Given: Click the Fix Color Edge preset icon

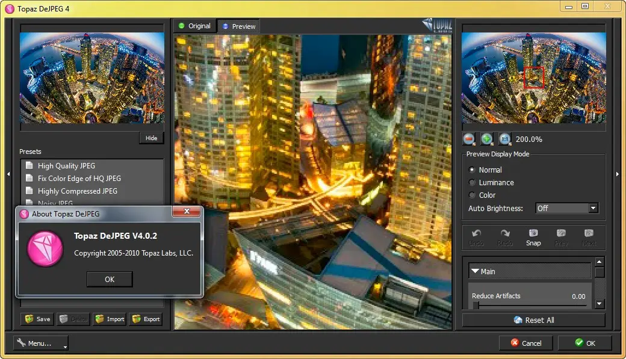Looking at the screenshot, I should point(29,178).
